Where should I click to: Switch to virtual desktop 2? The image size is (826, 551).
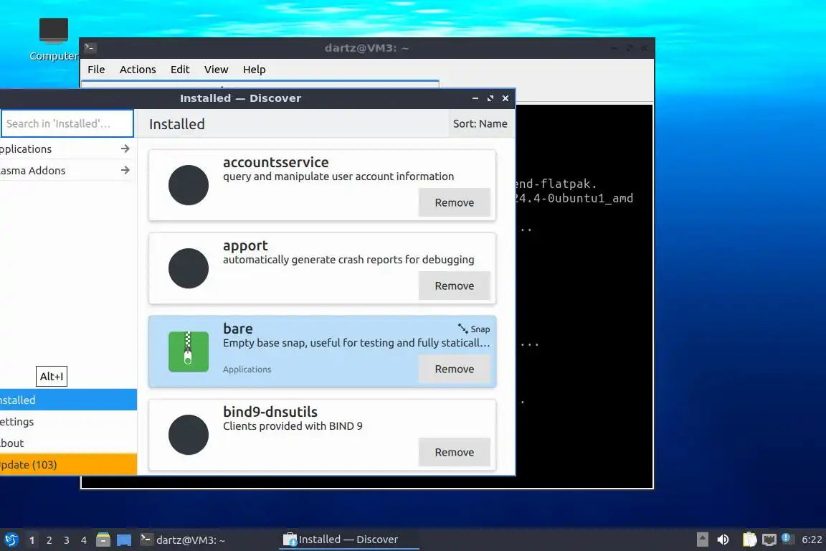pos(49,540)
